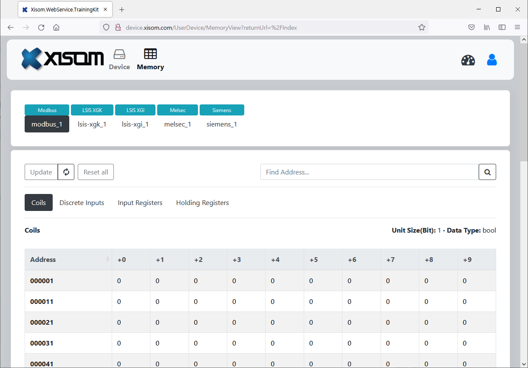Screen dimensions: 528x368
Task: Reload the current browser page
Action: click(41, 27)
